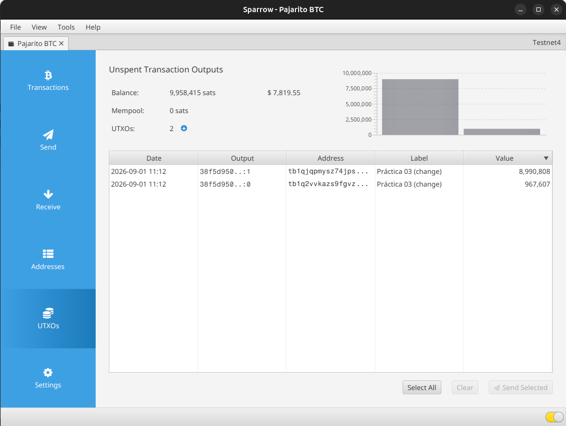This screenshot has width=566, height=426.
Task: Click the Clear button
Action: click(x=465, y=387)
